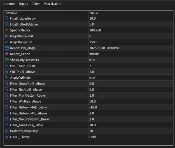This screenshot has height=148, width=175.
Task: Click the Filter_MaxDrawdown_Below type icon
Action: point(7,119)
